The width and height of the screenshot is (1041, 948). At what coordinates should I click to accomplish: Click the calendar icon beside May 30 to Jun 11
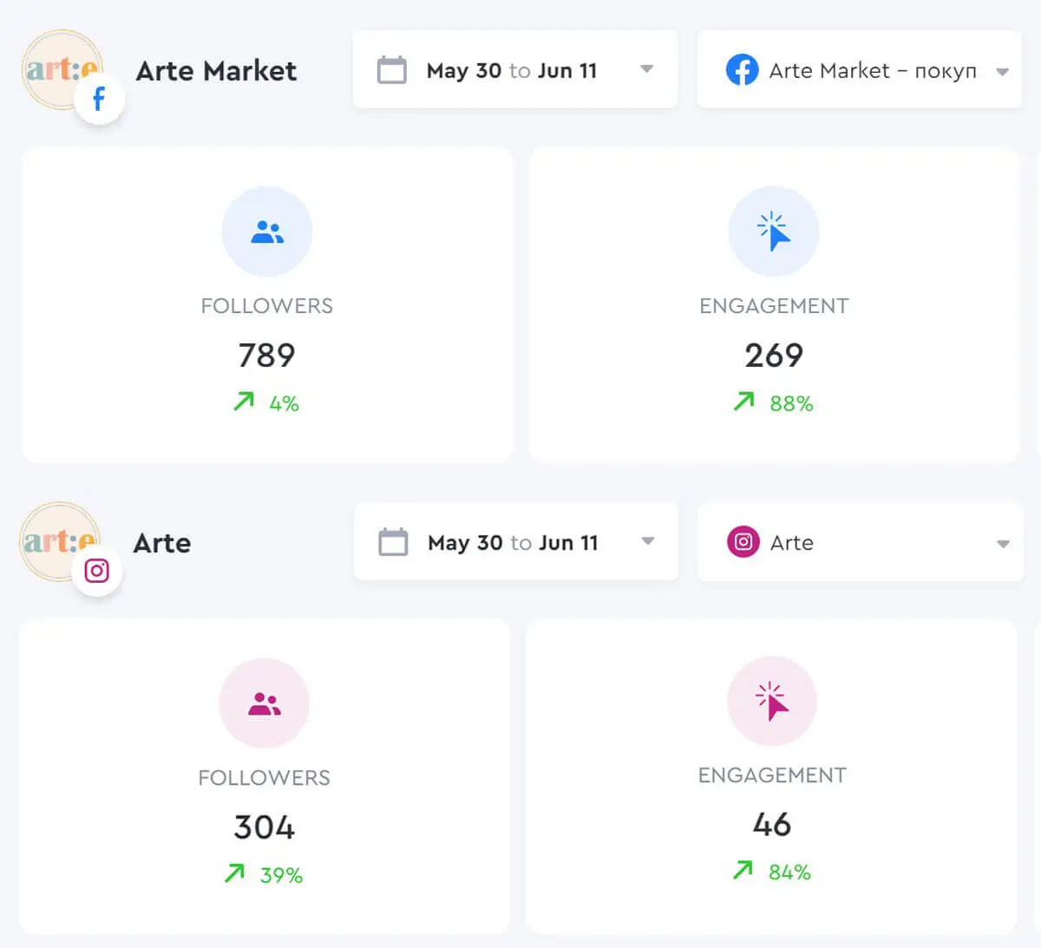393,70
